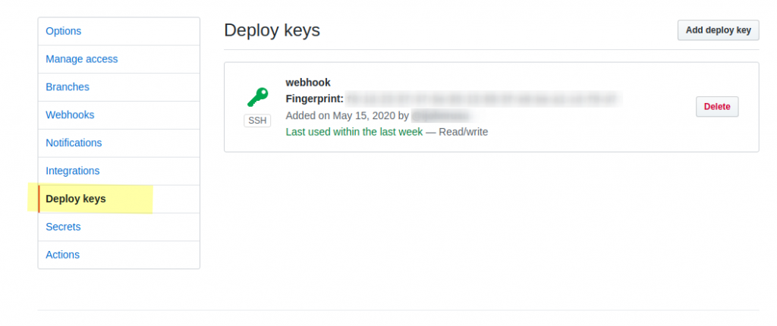Open the Options settings page
Image resolution: width=777 pixels, height=326 pixels.
[x=64, y=31]
